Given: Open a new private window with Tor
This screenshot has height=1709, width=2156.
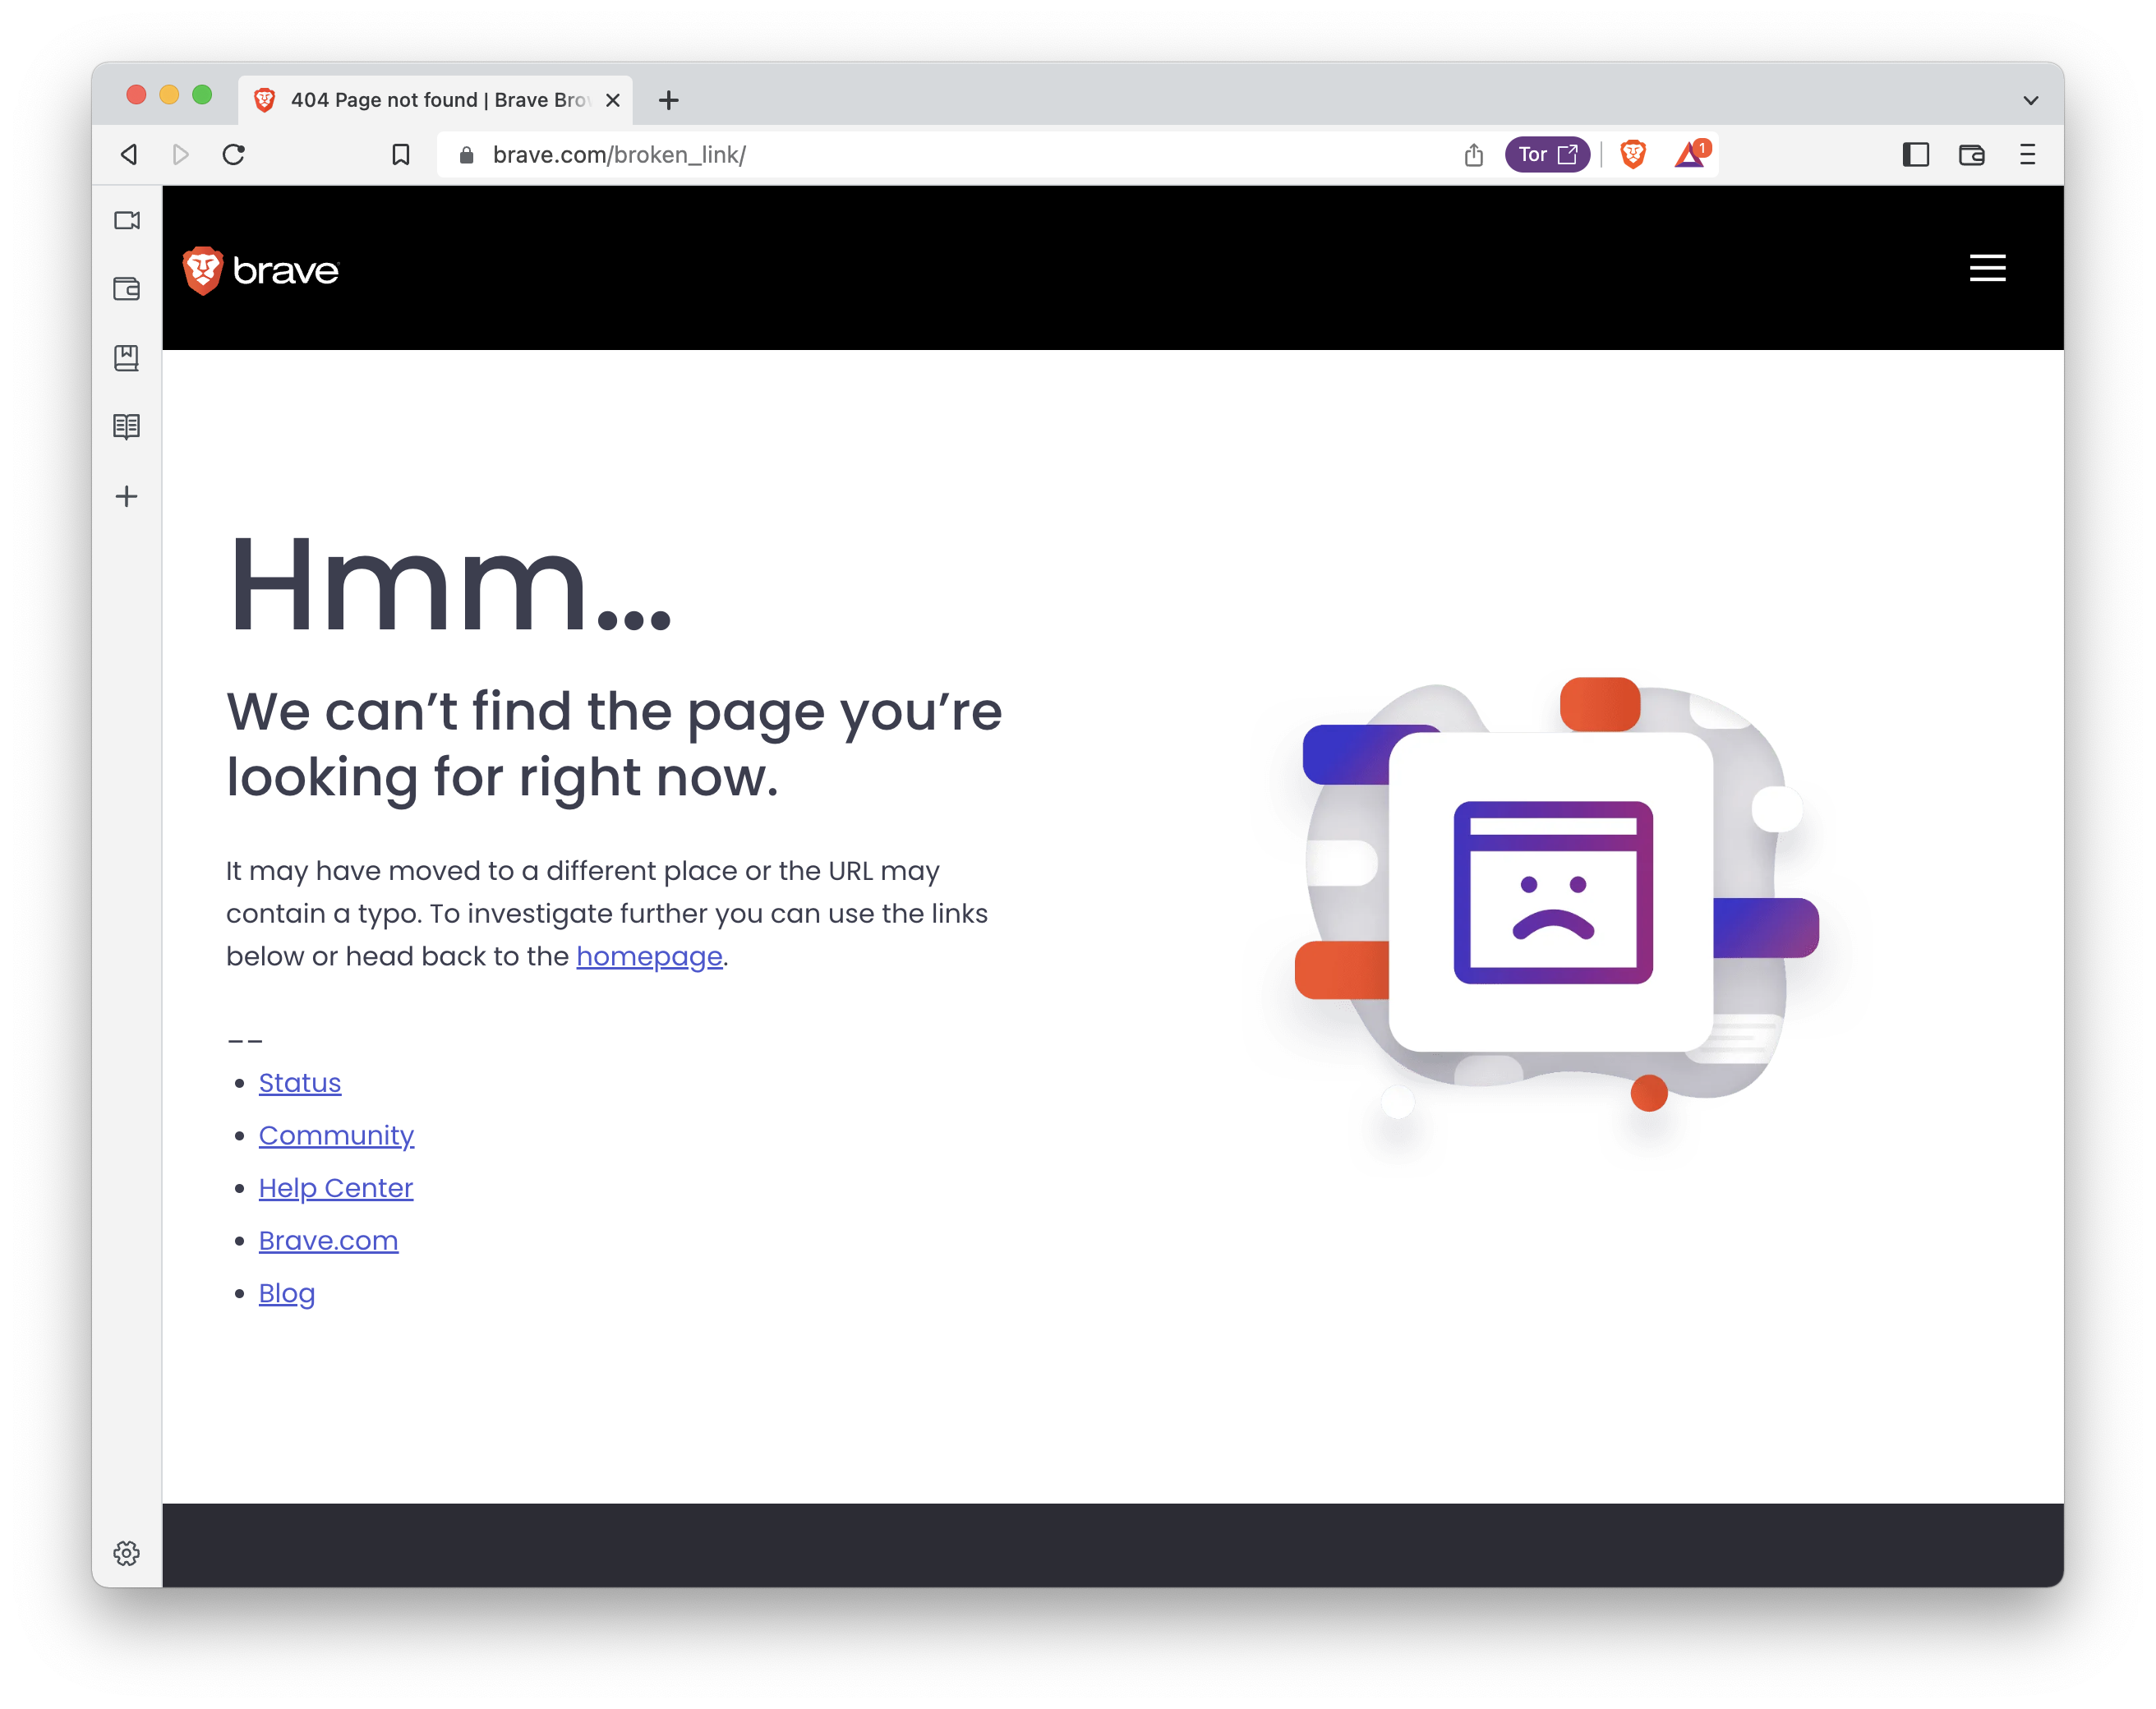Looking at the screenshot, I should [1547, 154].
